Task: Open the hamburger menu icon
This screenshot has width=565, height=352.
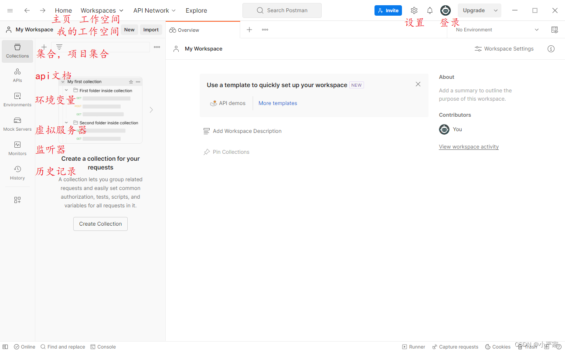Action: point(10,10)
